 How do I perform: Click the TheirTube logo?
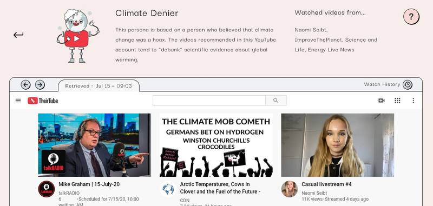click(x=43, y=101)
